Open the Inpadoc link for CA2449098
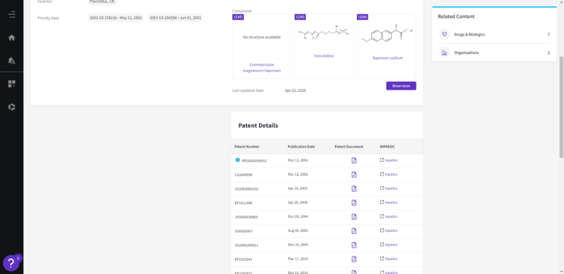This screenshot has height=274, width=564. tap(389, 174)
